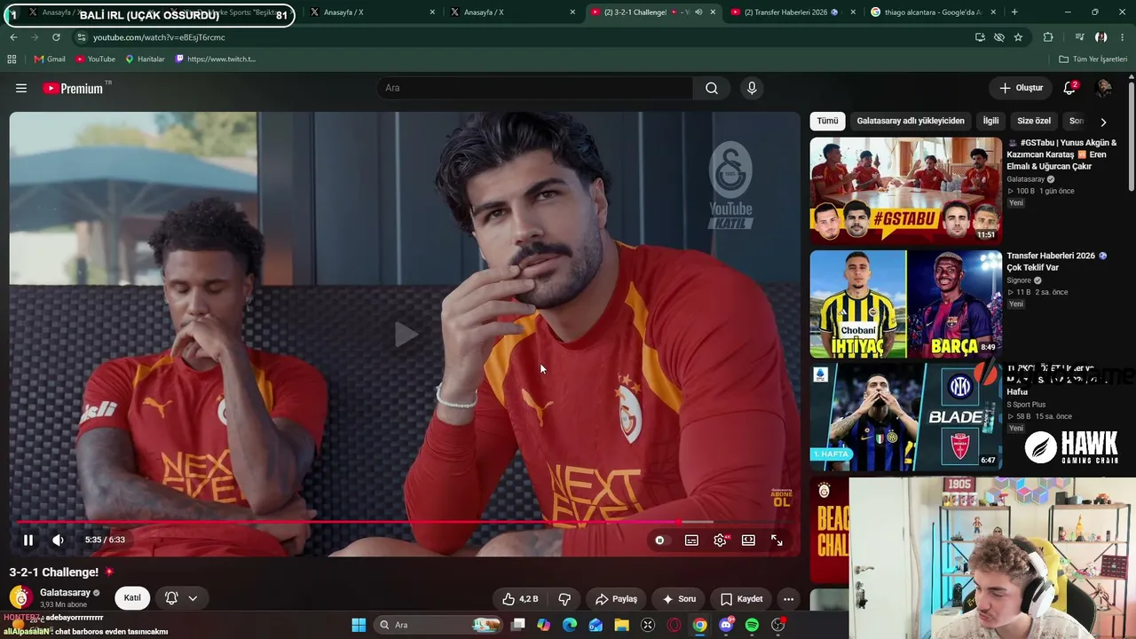
Task: Switch the player to theater mode
Action: pyautogui.click(x=748, y=540)
